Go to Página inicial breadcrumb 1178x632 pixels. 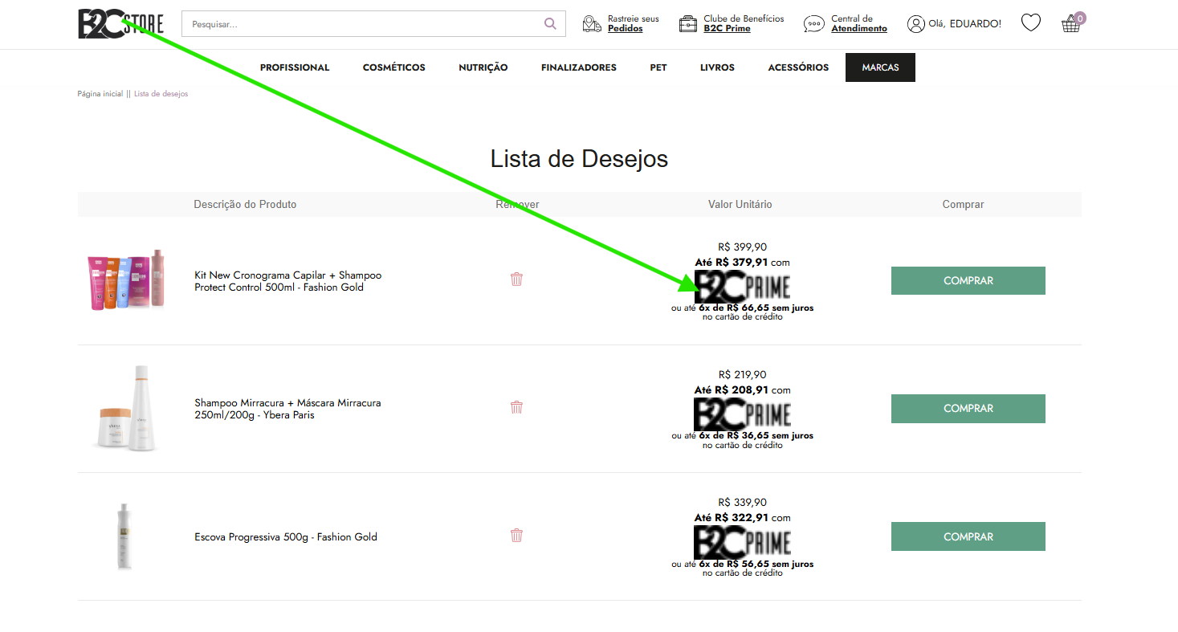tap(100, 94)
